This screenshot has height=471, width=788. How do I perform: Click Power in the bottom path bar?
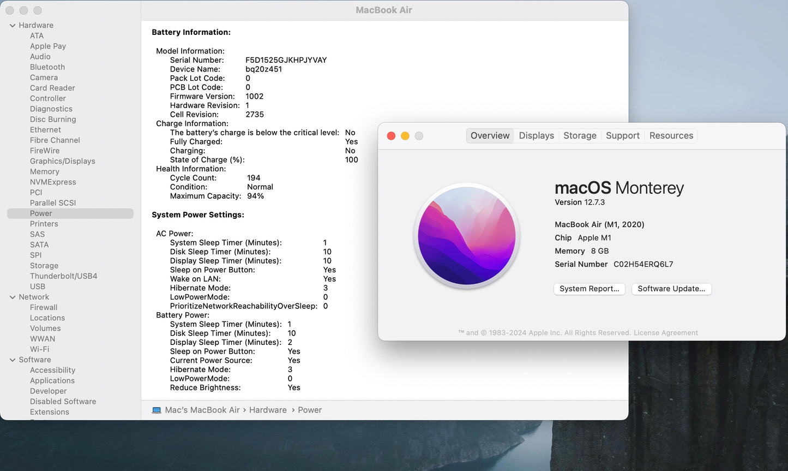[x=310, y=410]
